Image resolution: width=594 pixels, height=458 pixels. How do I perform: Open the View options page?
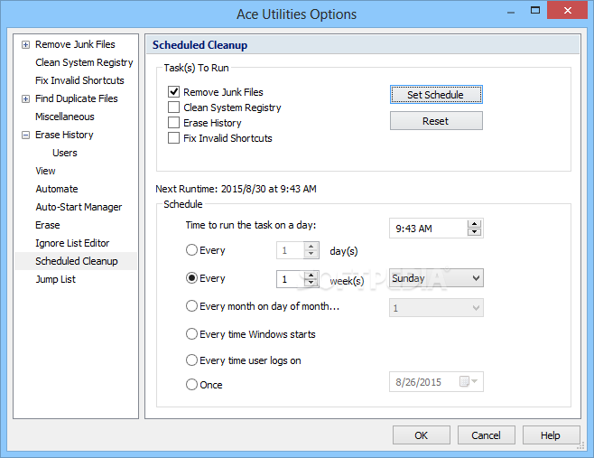[x=45, y=171]
